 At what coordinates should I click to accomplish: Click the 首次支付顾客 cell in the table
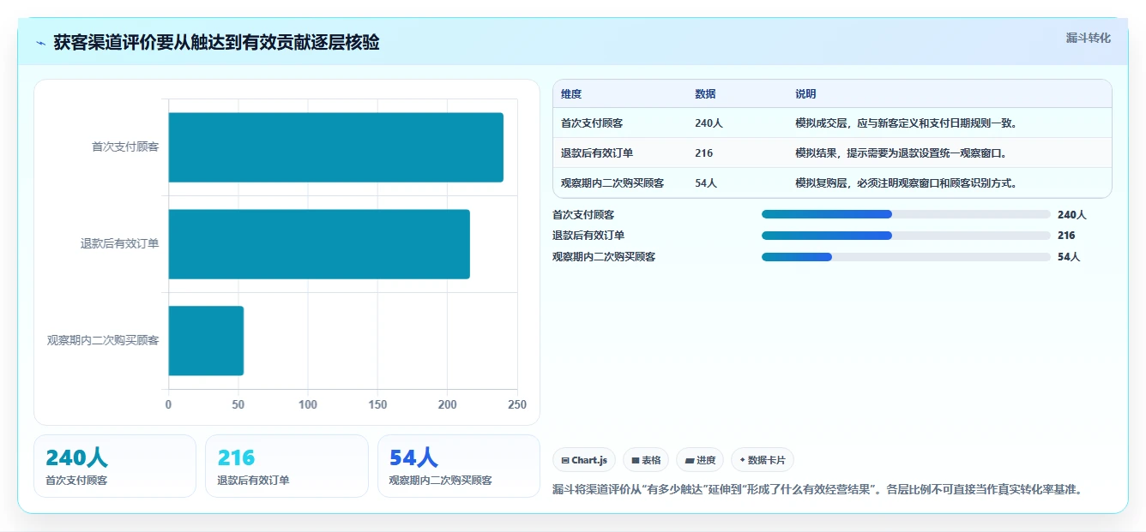point(592,123)
